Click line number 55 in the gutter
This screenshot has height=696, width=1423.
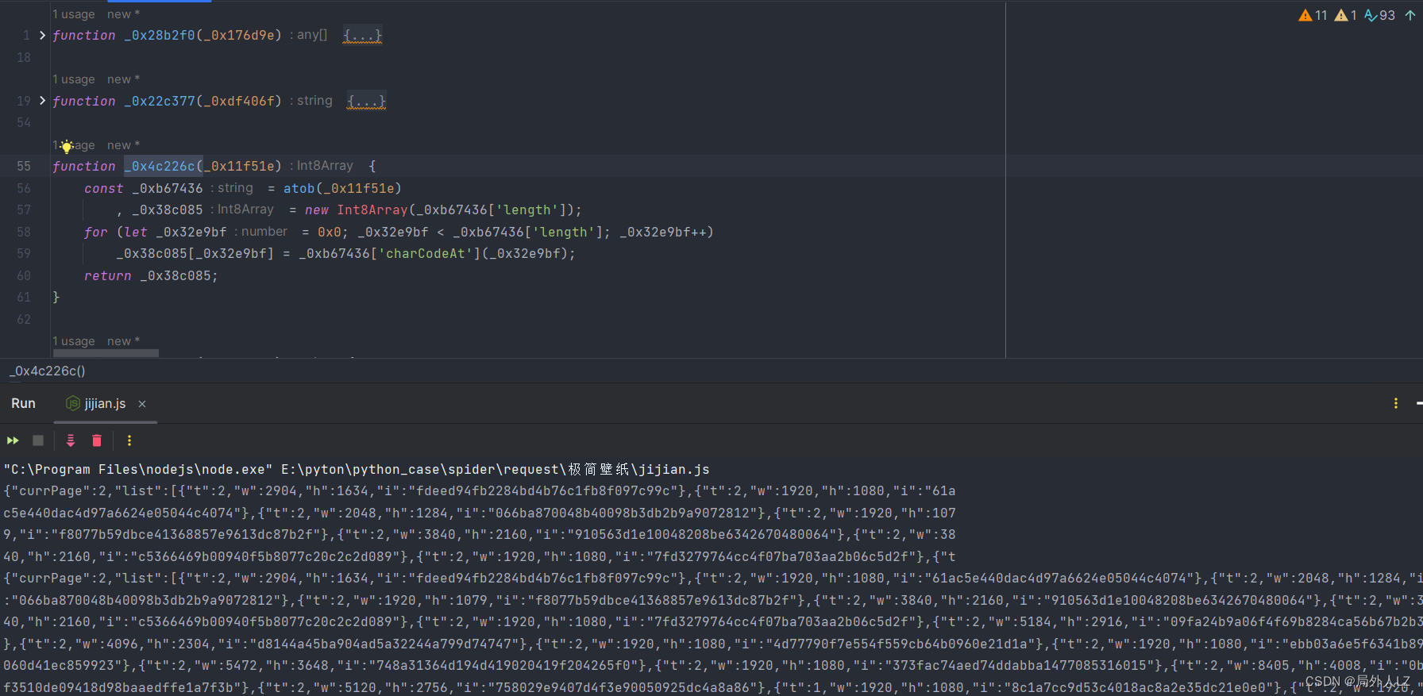pos(24,166)
